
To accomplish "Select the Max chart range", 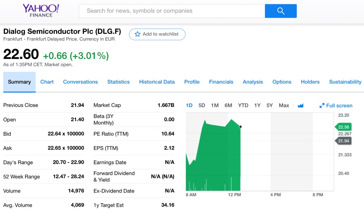I will point(284,106).
